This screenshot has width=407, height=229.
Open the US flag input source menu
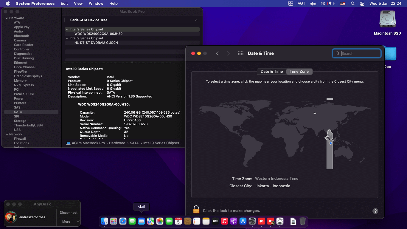pyautogui.click(x=343, y=4)
